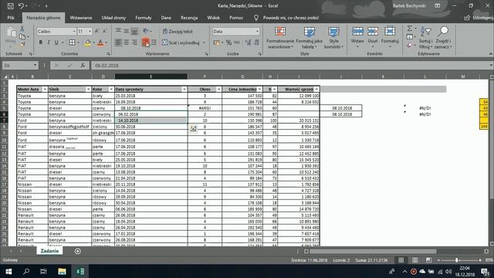Insert a function with fx
The height and width of the screenshot is (278, 494).
pos(83,65)
